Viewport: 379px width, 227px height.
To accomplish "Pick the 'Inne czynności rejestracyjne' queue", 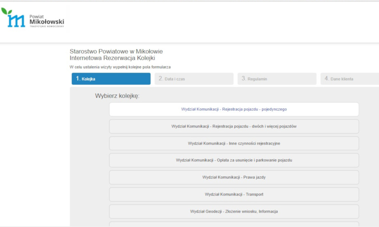I will pyautogui.click(x=234, y=143).
